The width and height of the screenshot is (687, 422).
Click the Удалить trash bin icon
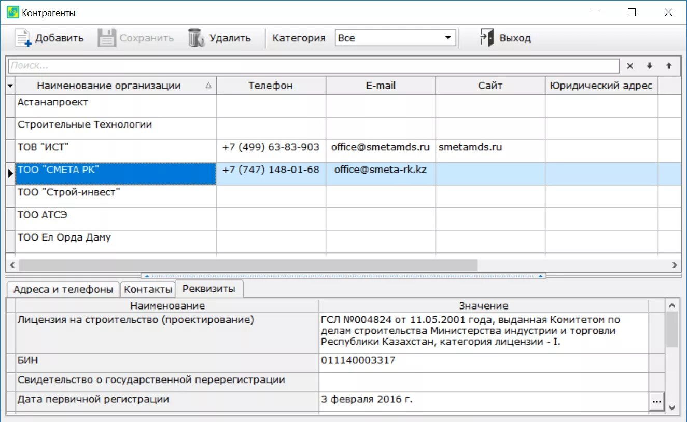[197, 38]
